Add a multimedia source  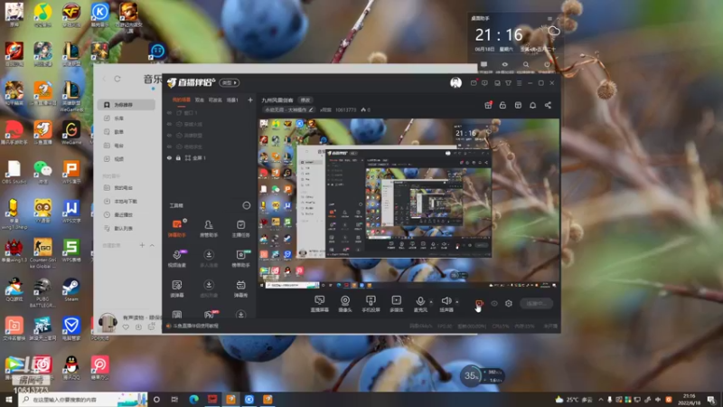(397, 304)
